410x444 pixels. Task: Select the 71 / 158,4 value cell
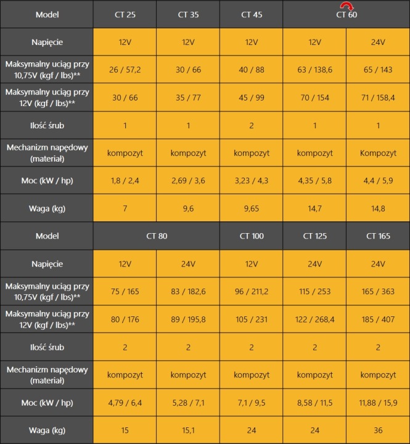coord(378,97)
